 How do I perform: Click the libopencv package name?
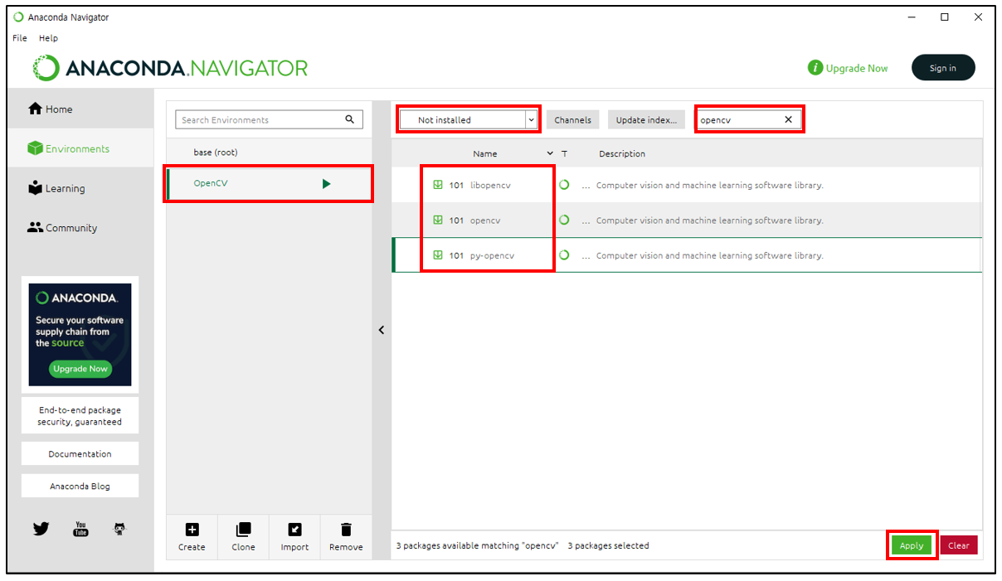click(x=490, y=185)
